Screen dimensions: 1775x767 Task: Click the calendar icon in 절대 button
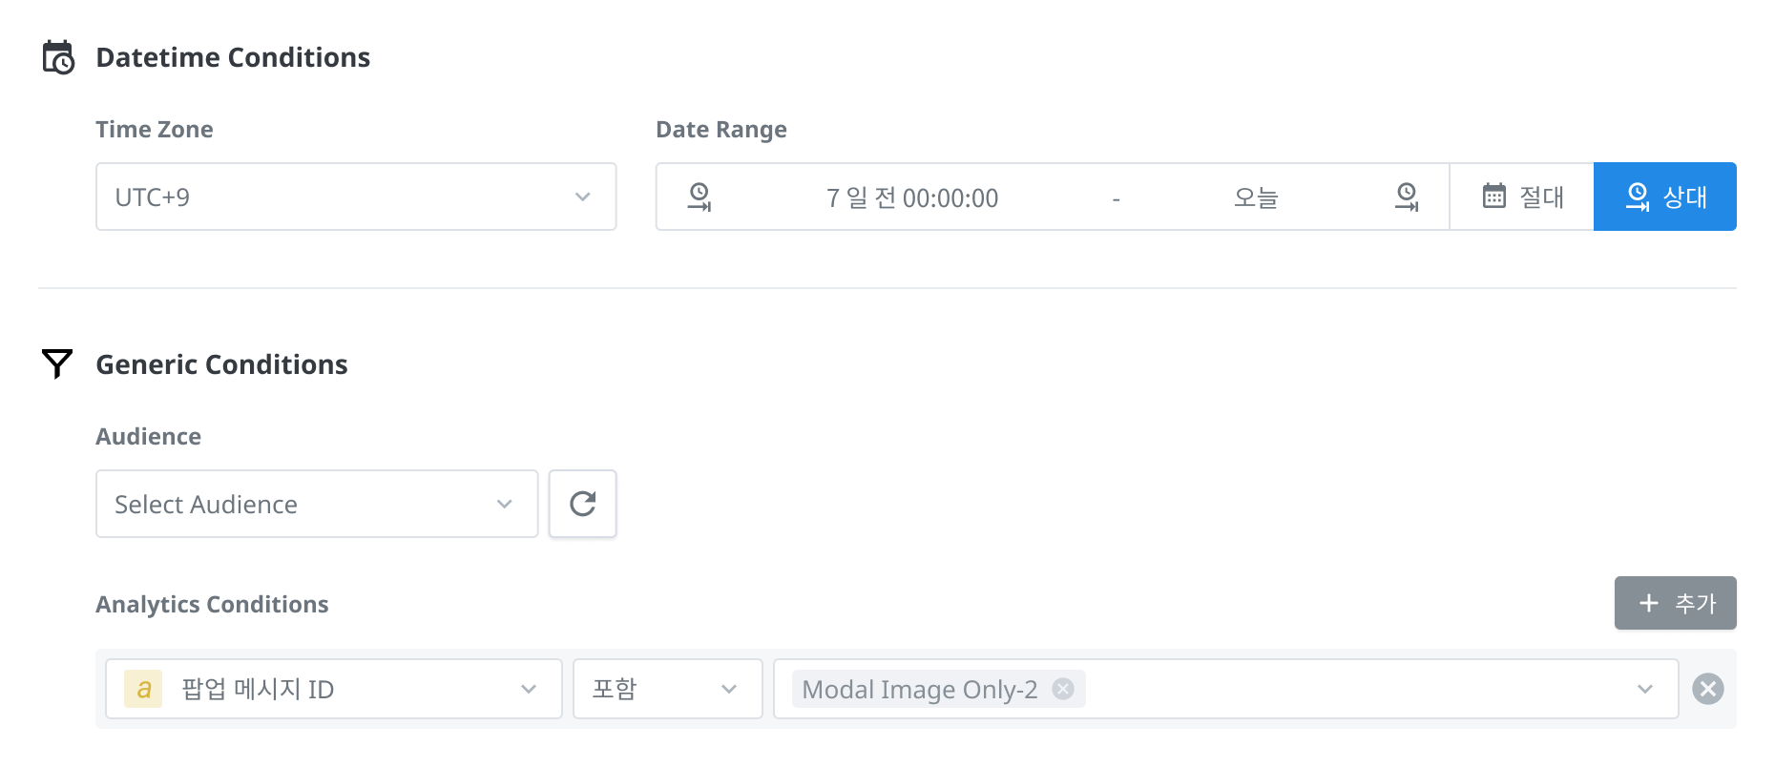[x=1493, y=197]
